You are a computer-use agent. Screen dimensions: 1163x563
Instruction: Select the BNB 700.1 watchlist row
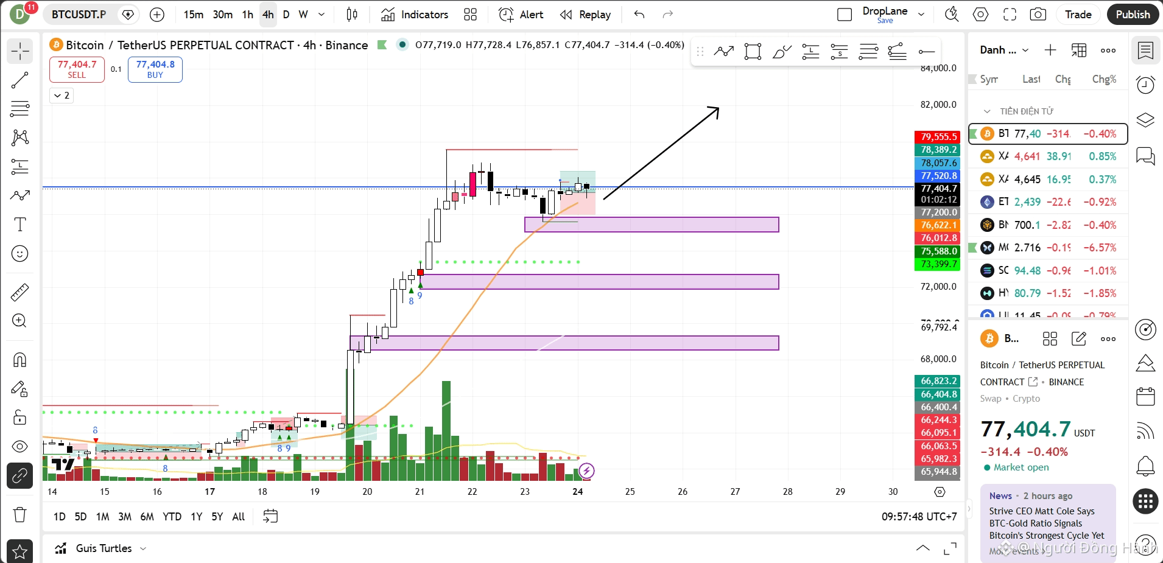click(1048, 225)
